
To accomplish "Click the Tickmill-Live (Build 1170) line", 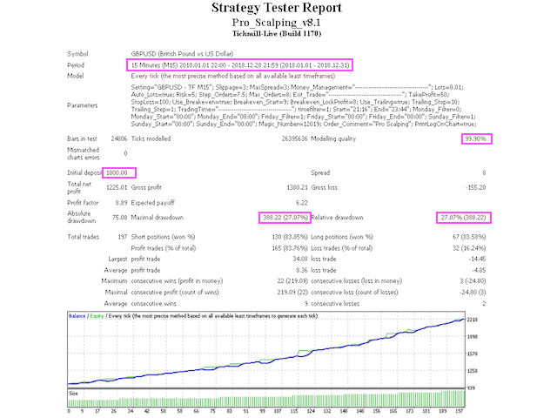I will point(277,34).
